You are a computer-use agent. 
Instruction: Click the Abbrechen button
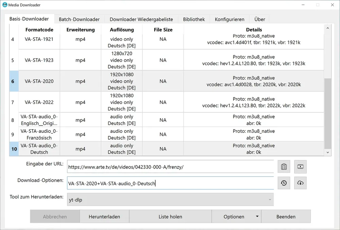(x=55, y=216)
